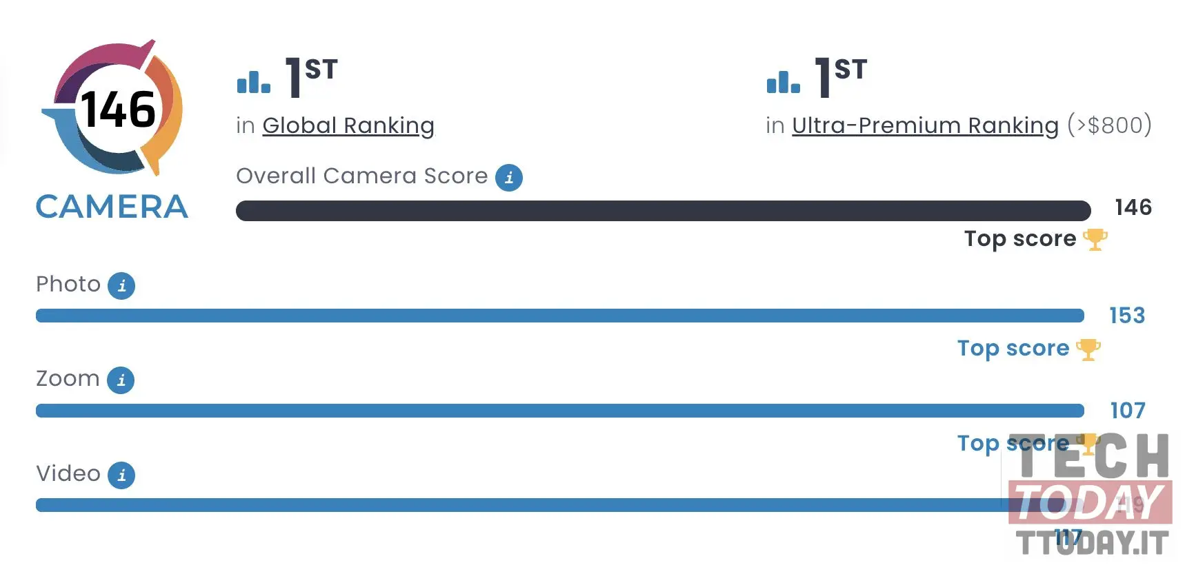Click the 153 Photo score value
The height and width of the screenshot is (565, 1185).
(x=1127, y=316)
